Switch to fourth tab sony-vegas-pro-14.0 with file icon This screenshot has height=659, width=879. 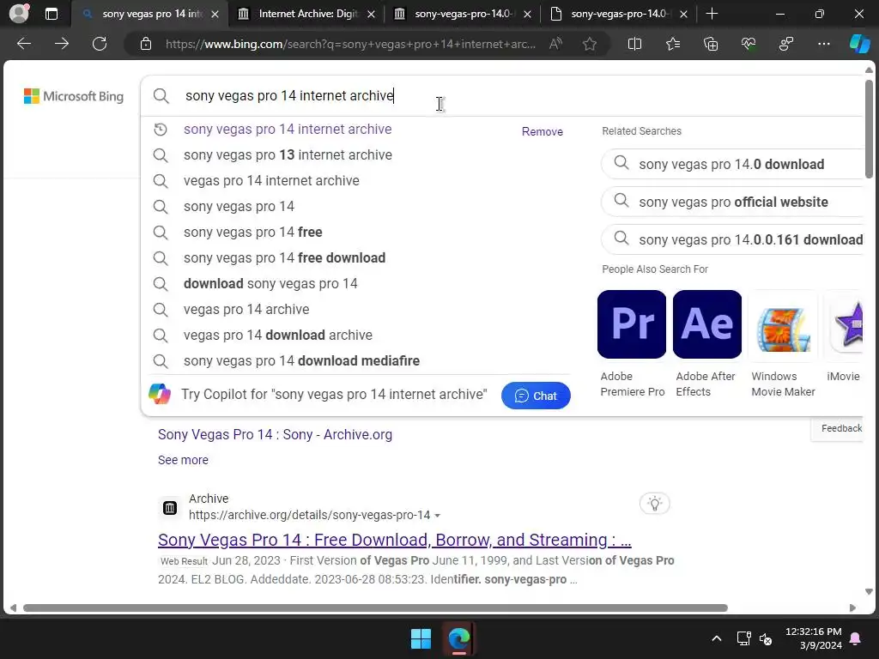[x=619, y=14]
